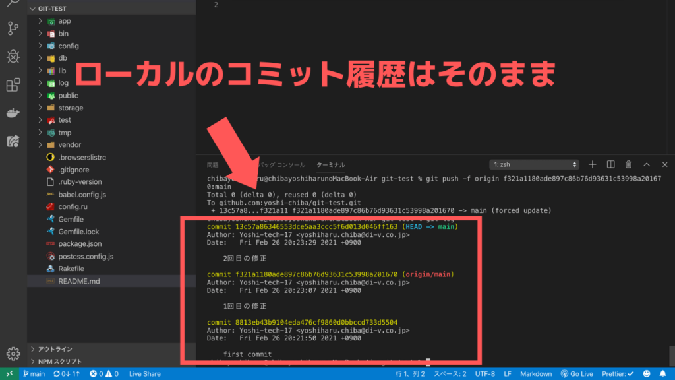Viewport: 675px width, 380px height.
Task: Click the first commit message text
Action: pyautogui.click(x=248, y=354)
